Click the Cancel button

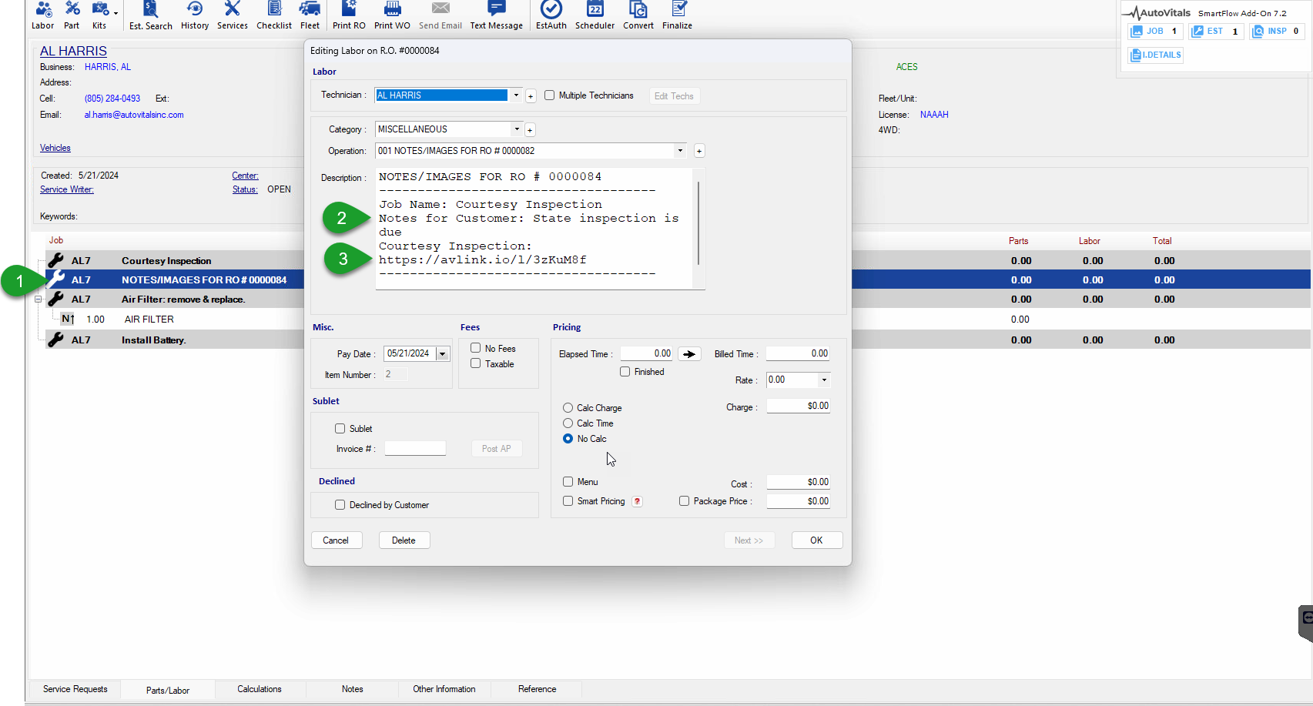336,540
